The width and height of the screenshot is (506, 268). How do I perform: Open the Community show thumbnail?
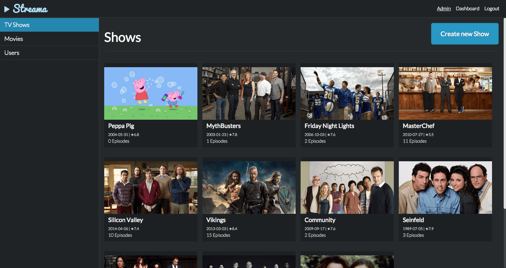tap(347, 188)
